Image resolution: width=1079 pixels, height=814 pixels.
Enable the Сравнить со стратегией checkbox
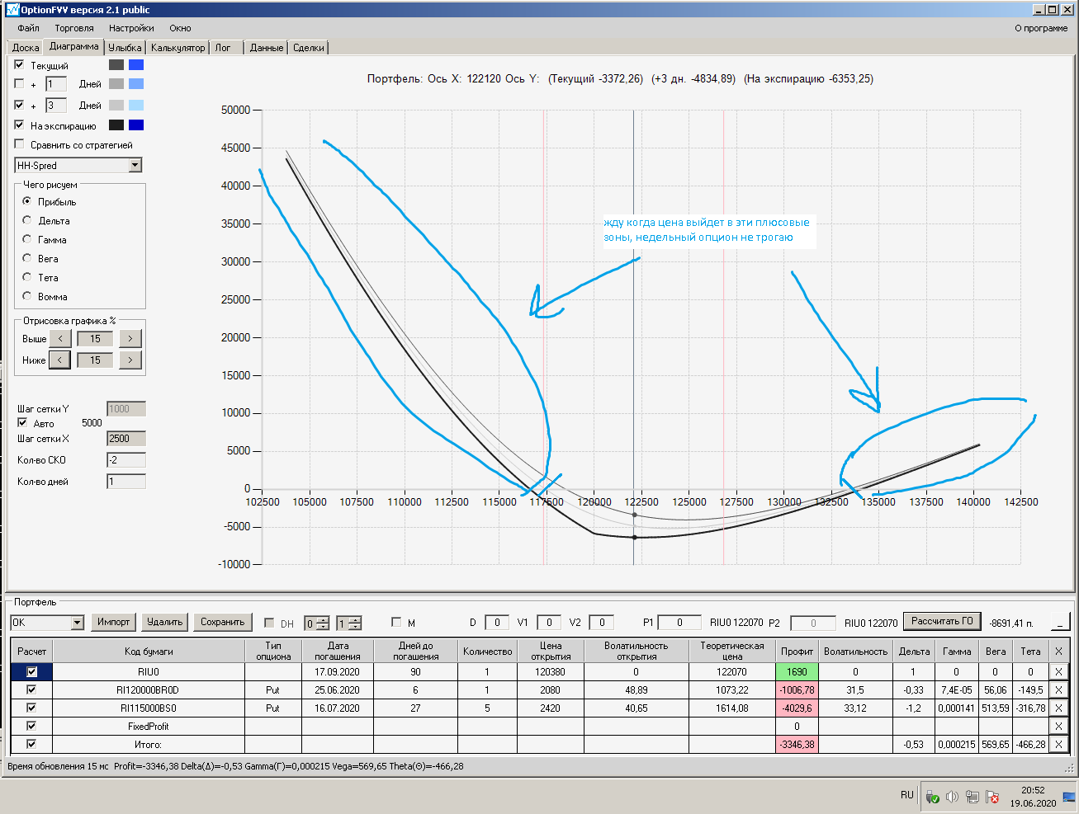(20, 144)
